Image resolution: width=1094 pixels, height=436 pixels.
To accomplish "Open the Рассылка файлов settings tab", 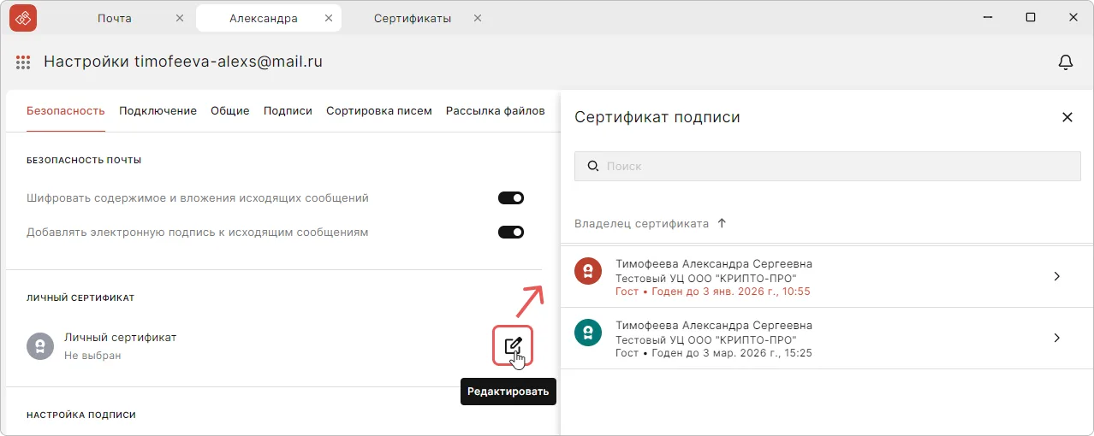I will click(496, 111).
